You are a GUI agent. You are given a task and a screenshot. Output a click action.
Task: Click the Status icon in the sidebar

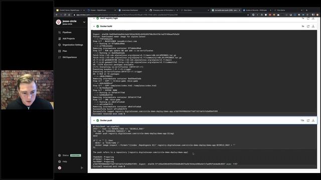pyautogui.click(x=59, y=155)
